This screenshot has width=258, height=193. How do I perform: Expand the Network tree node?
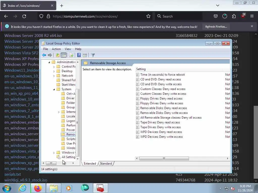54,76
